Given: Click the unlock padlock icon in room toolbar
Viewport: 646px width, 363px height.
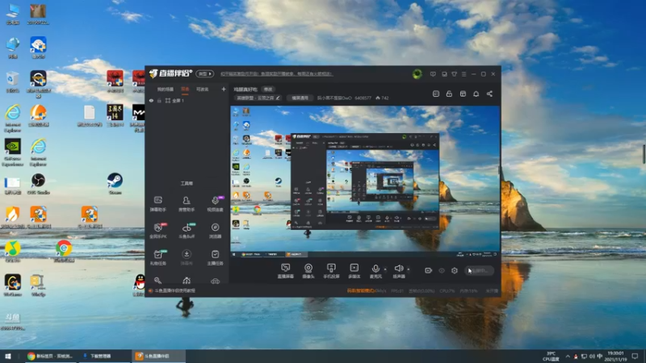Looking at the screenshot, I should point(449,94).
